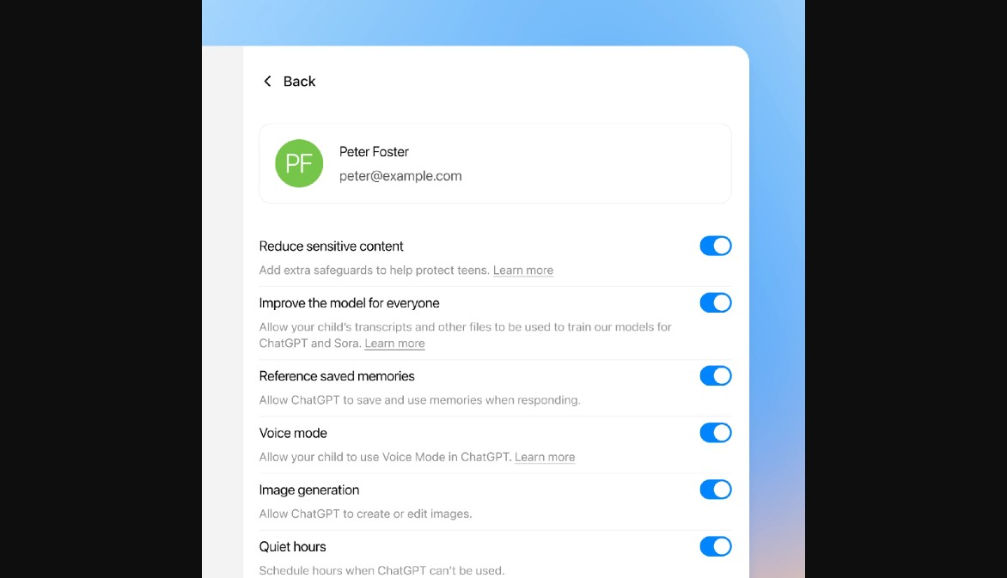This screenshot has height=578, width=1007.
Task: Click the Reference saved memories heading
Action: coord(337,376)
